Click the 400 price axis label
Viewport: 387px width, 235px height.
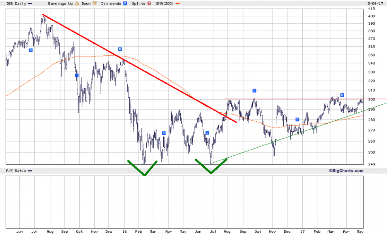click(372, 16)
